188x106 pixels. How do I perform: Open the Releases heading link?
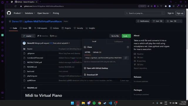tap(137, 77)
